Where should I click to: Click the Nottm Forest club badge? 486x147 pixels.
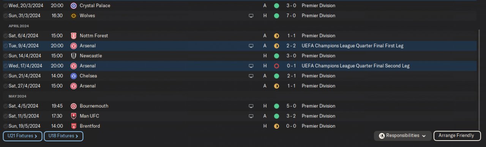pyautogui.click(x=73, y=36)
